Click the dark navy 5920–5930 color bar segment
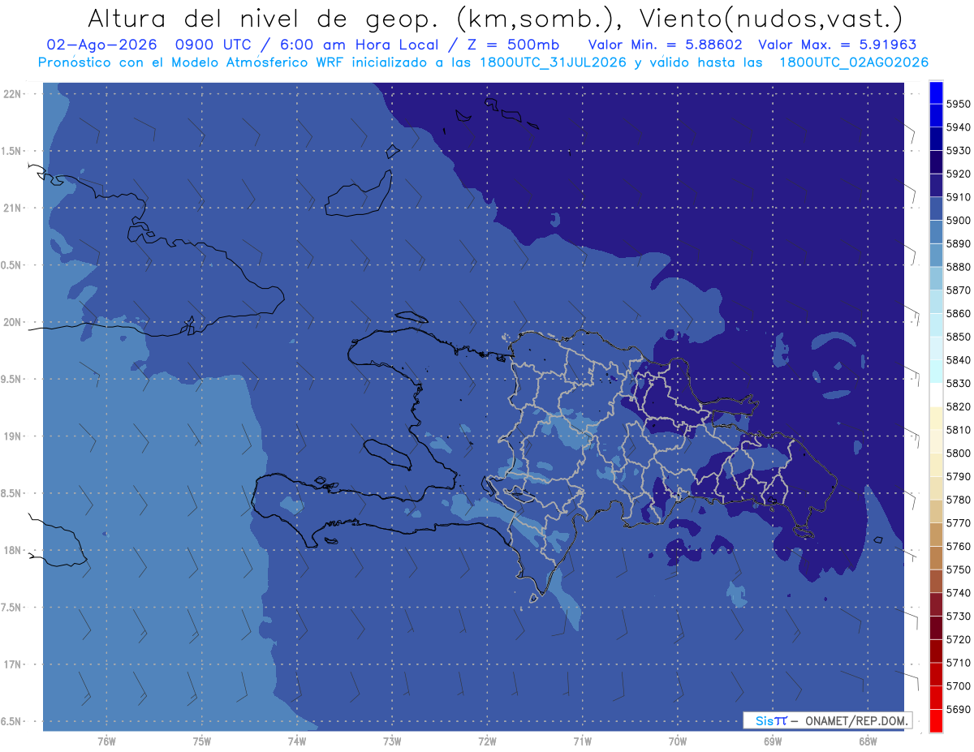974x752 pixels. pos(936,162)
